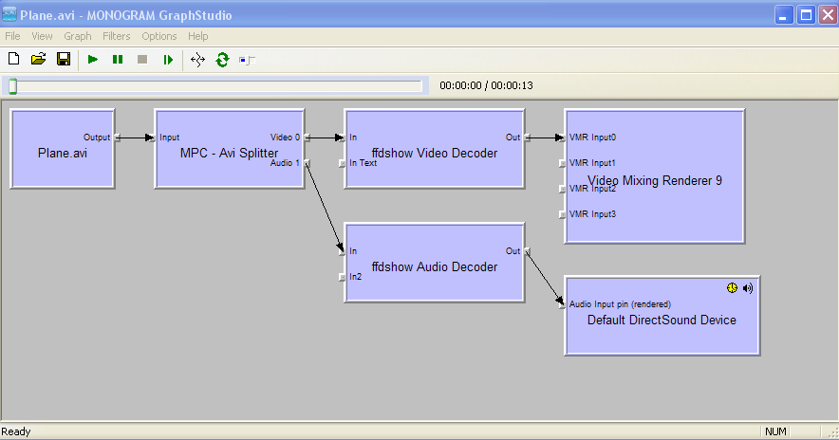Image resolution: width=839 pixels, height=440 pixels.
Task: Maximize the GraphStudio window
Action: [x=806, y=15]
